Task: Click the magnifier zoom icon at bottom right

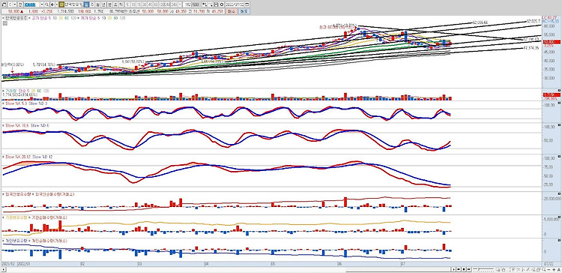Action: click(544, 269)
